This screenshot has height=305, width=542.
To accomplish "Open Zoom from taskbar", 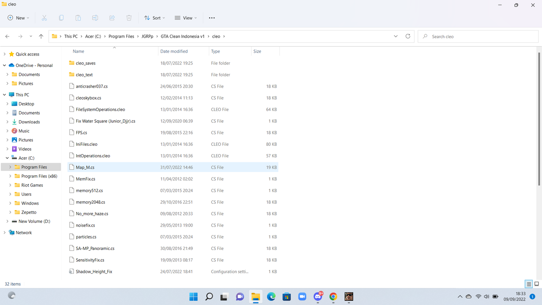I will (x=302, y=297).
